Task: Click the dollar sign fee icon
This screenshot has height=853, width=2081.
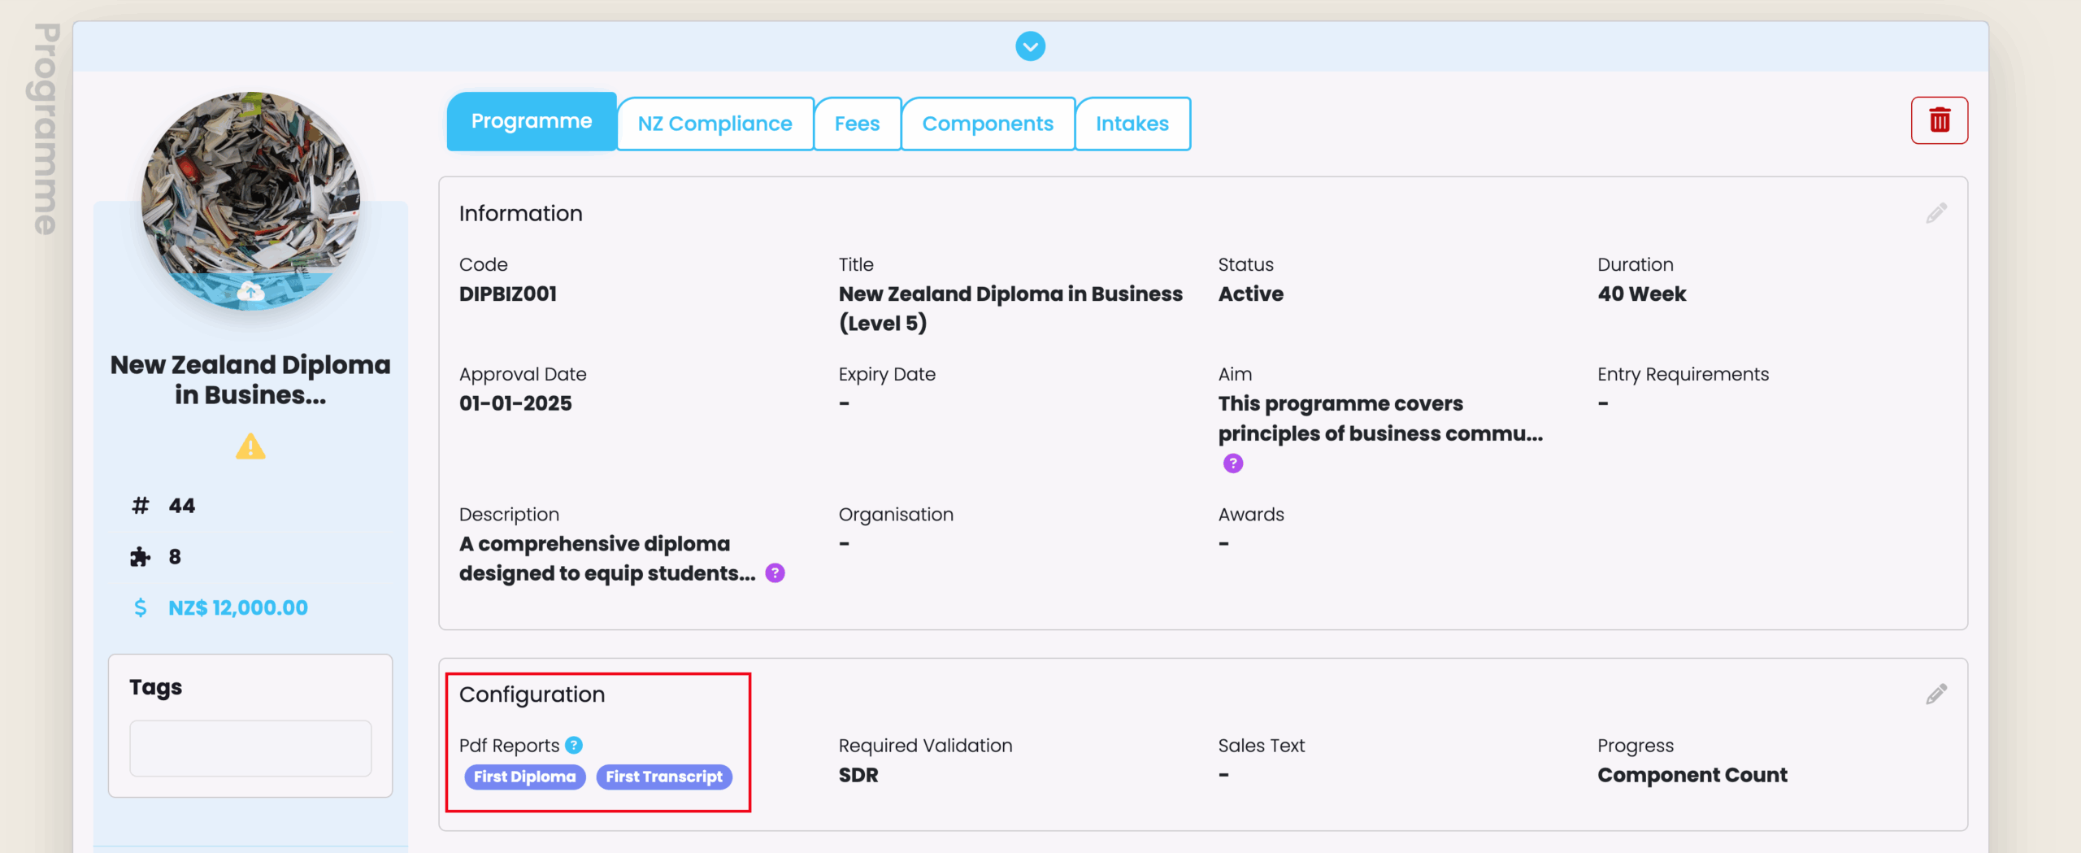Action: click(141, 607)
